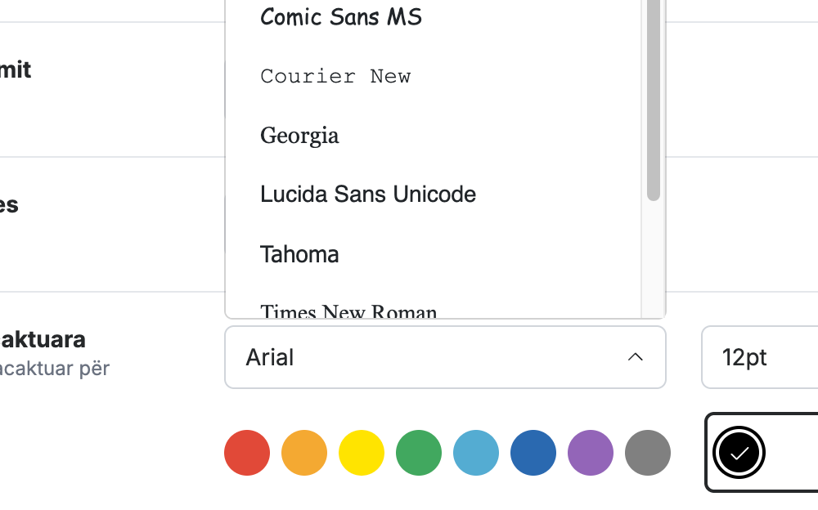
Task: Select the green color swatch
Action: [418, 453]
